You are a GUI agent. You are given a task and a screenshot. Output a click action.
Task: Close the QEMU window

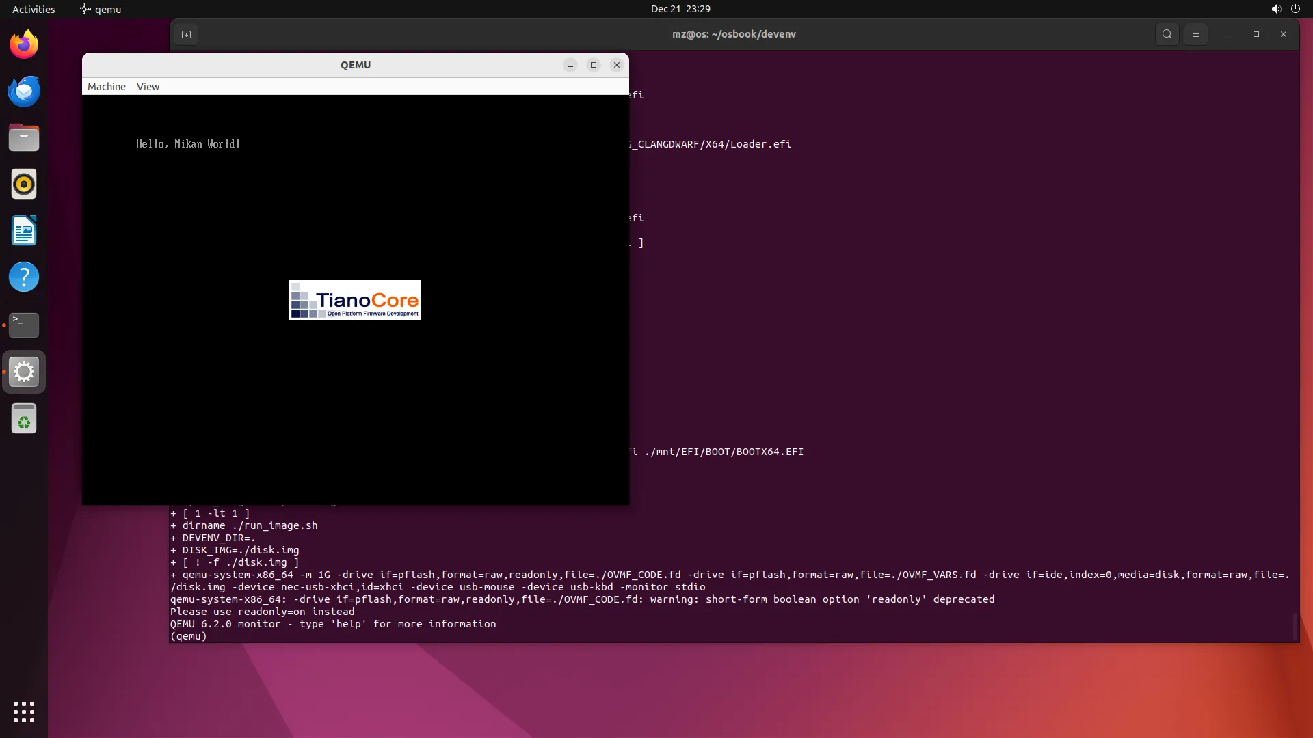click(617, 65)
